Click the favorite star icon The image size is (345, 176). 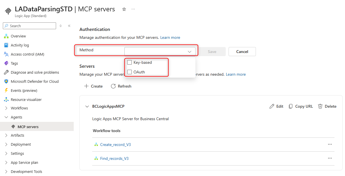pos(124,9)
